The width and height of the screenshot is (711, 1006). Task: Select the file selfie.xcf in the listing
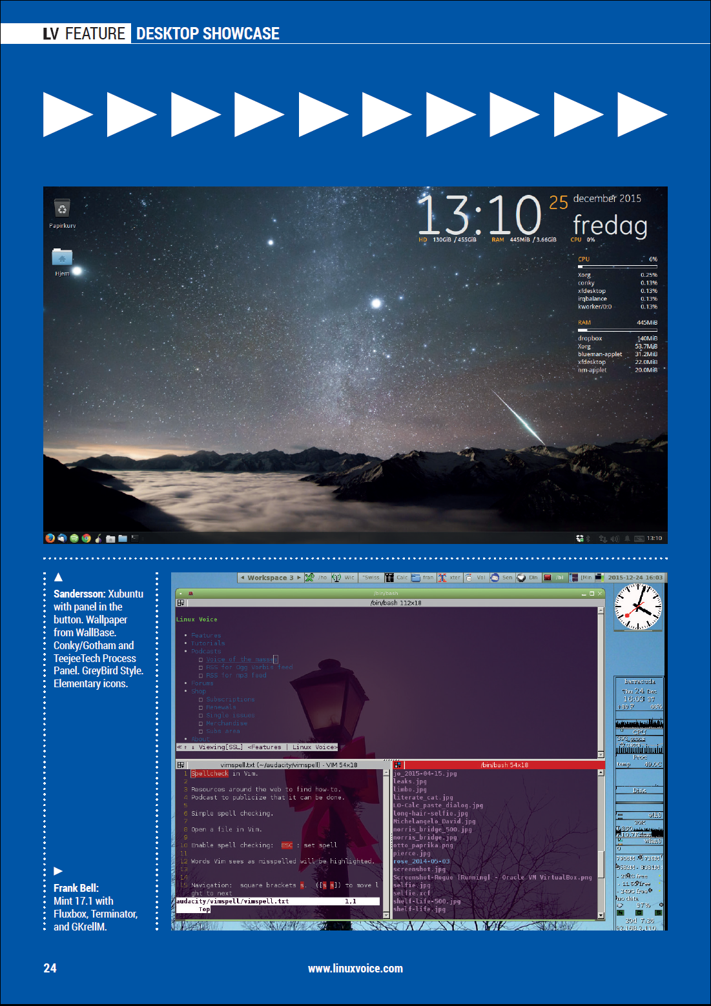[x=411, y=893]
